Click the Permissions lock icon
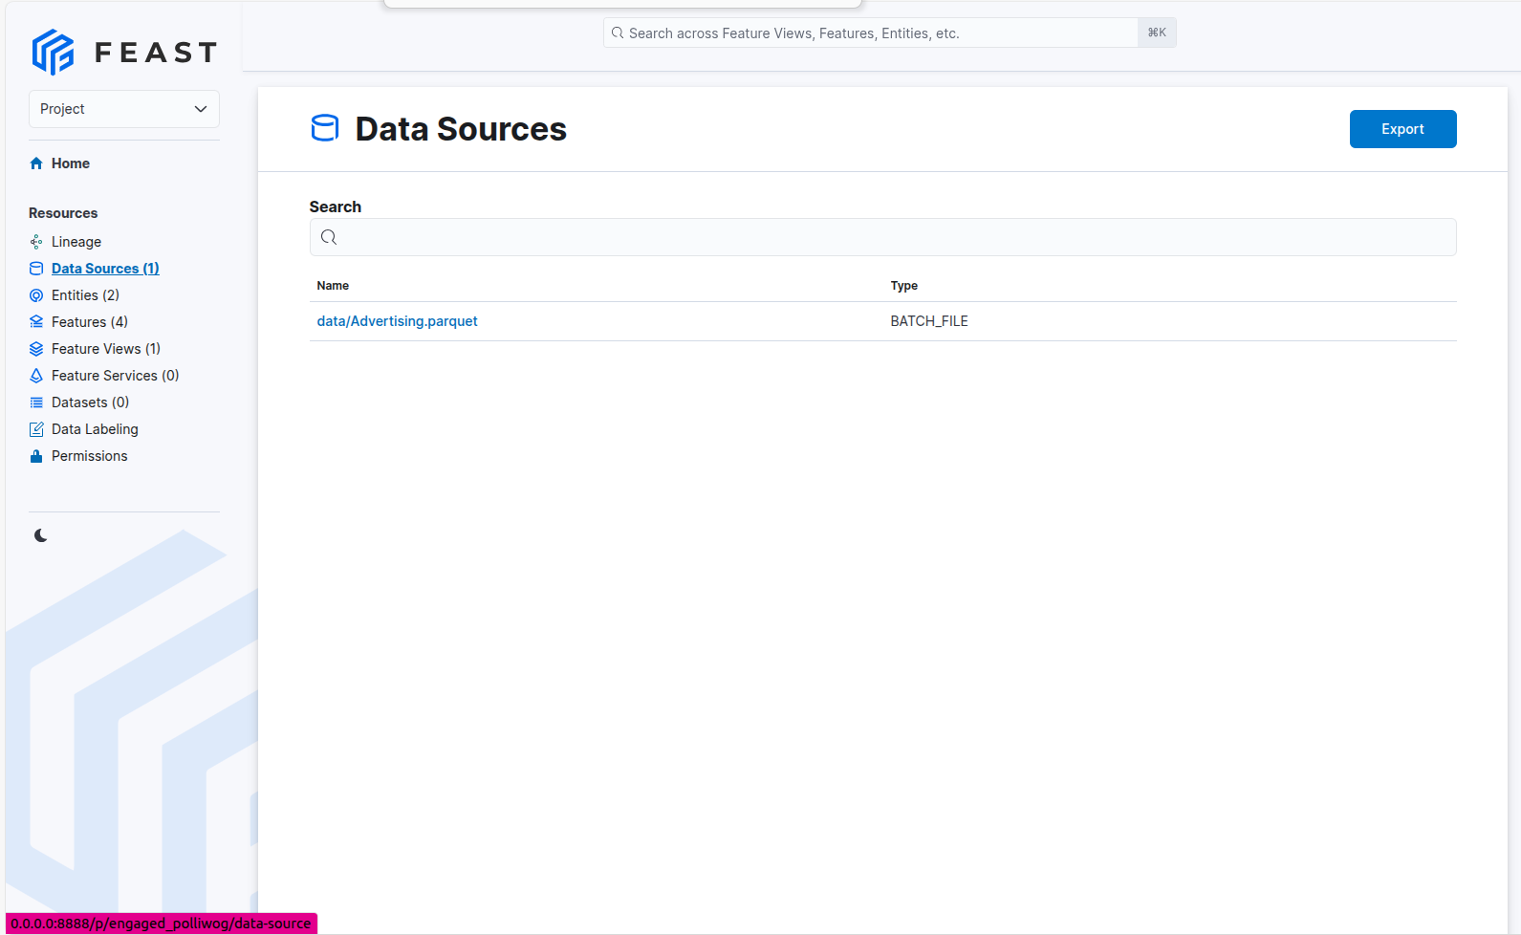The height and width of the screenshot is (935, 1521). (x=36, y=456)
